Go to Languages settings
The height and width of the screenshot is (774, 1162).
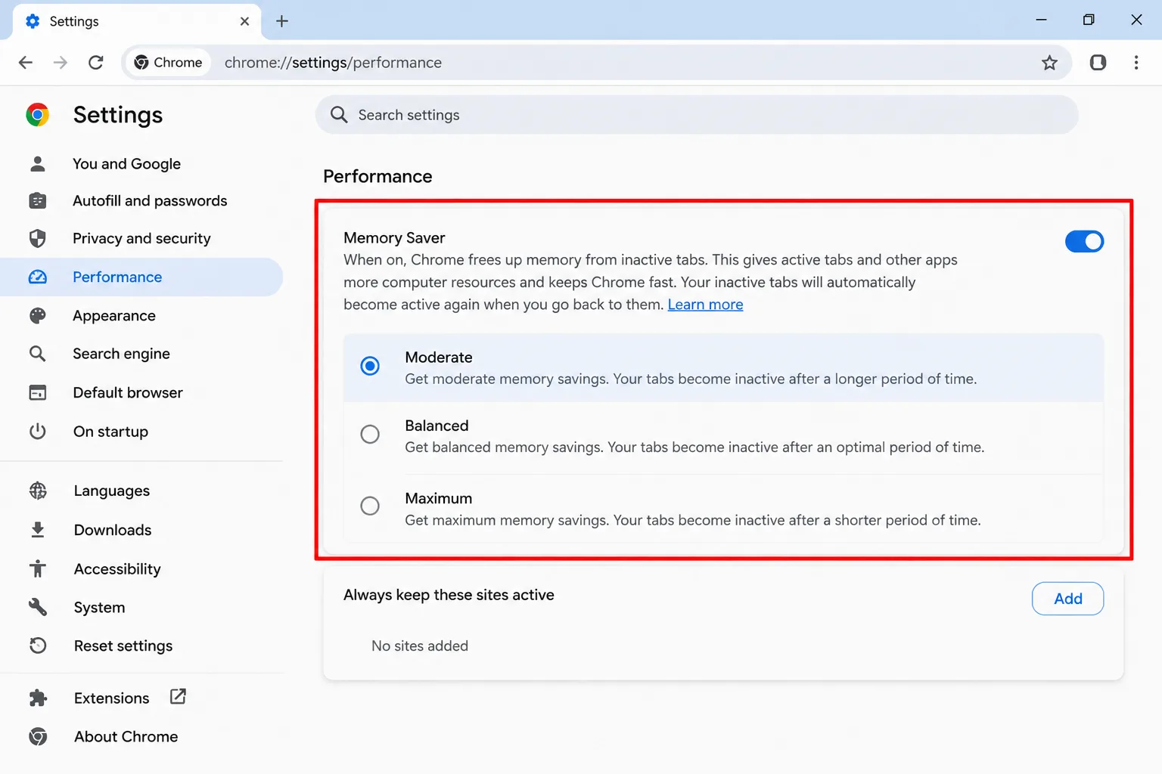pos(141,491)
